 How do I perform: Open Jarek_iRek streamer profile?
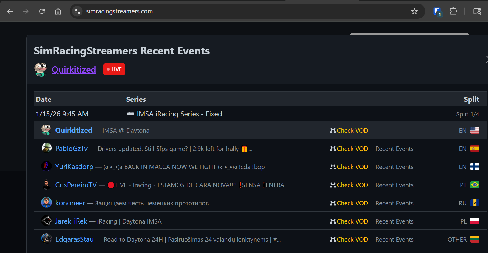(x=71, y=221)
